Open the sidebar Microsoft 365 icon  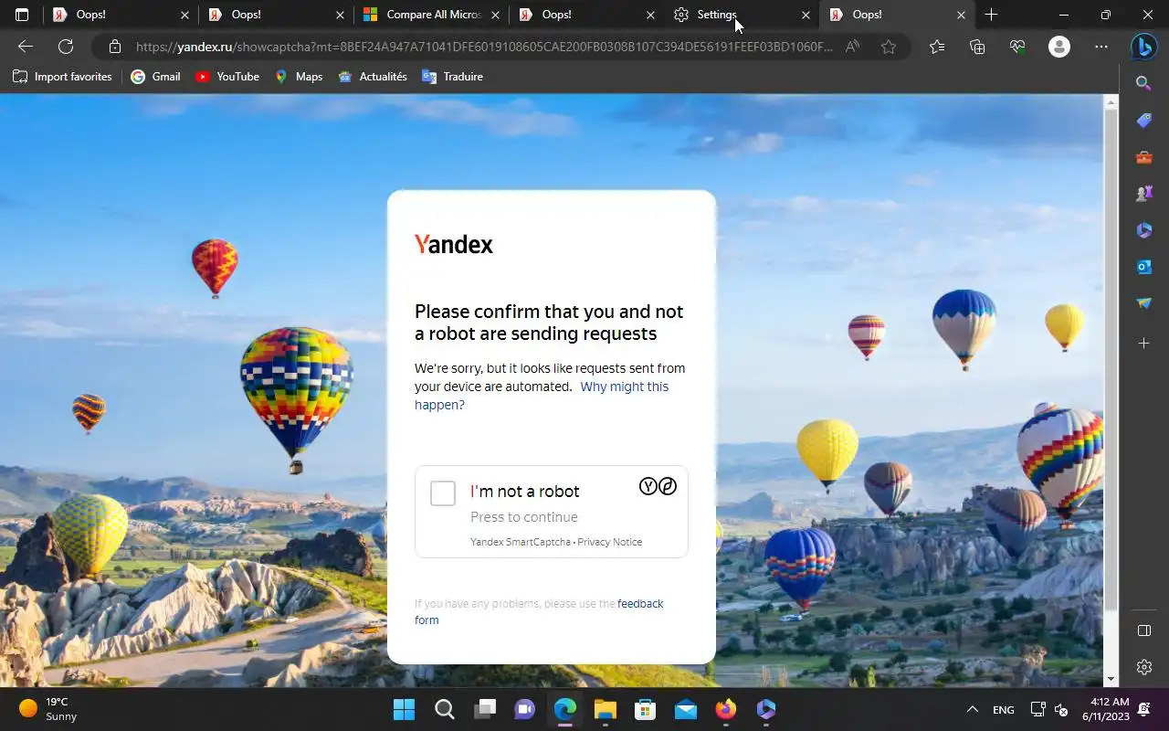coord(1143,230)
